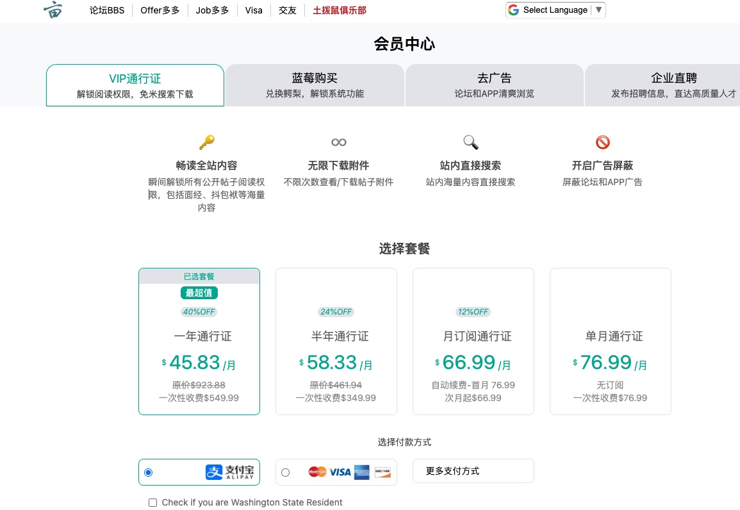This screenshot has height=510, width=740.
Task: Open the 交友 menu item
Action: tap(288, 10)
